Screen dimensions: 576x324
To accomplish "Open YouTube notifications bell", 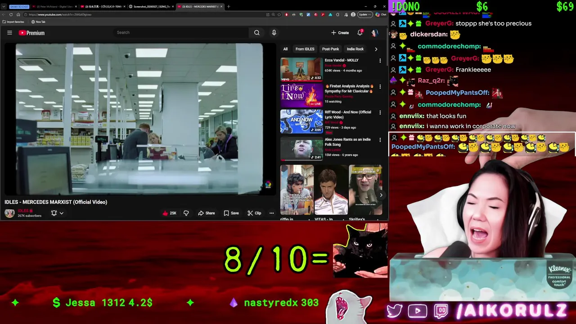I will (360, 32).
